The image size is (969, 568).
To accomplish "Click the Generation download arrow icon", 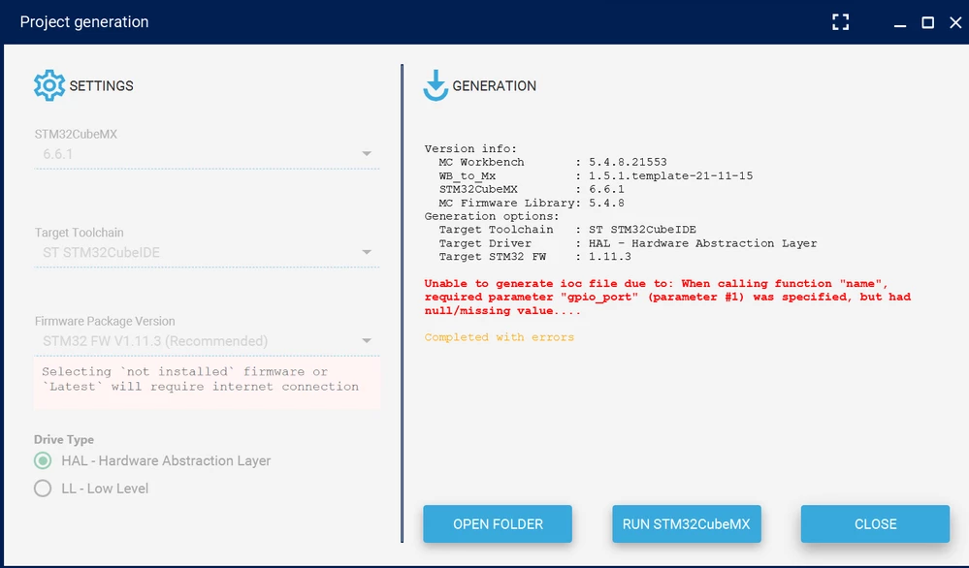I will (436, 85).
